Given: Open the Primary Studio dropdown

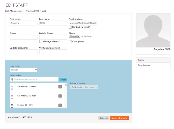Looking at the screenshot, I should [84, 87].
